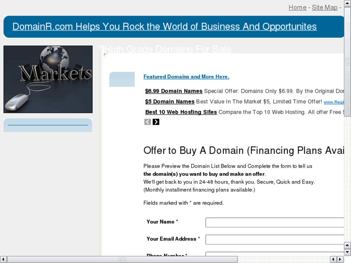Click the Monthly installment financing plans text
The height and width of the screenshot is (263, 351).
pyautogui.click(x=199, y=190)
